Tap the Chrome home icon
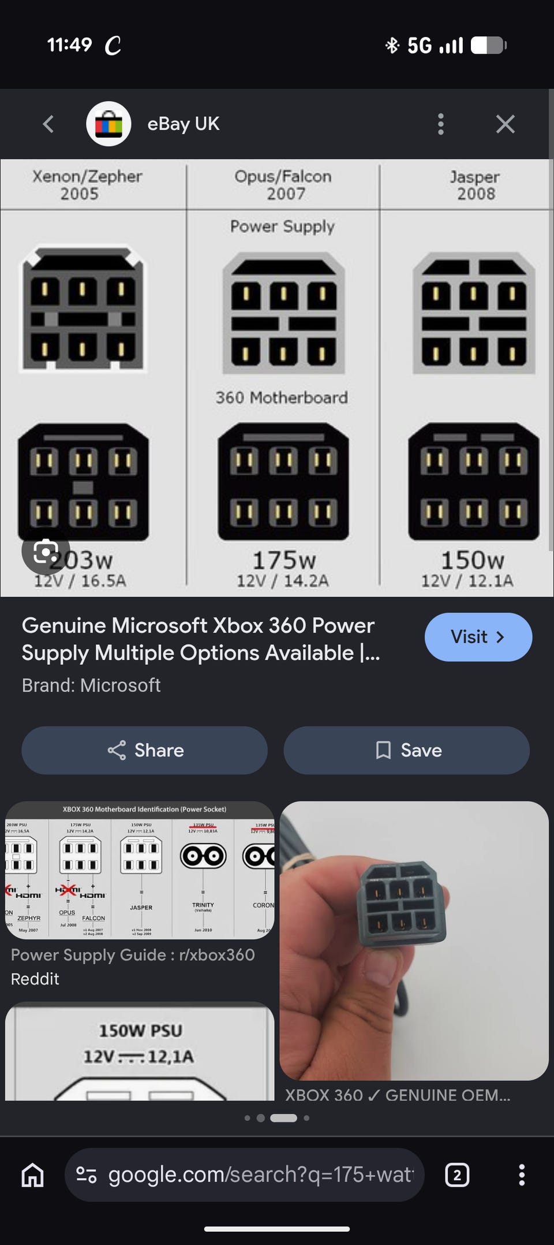 point(32,1175)
